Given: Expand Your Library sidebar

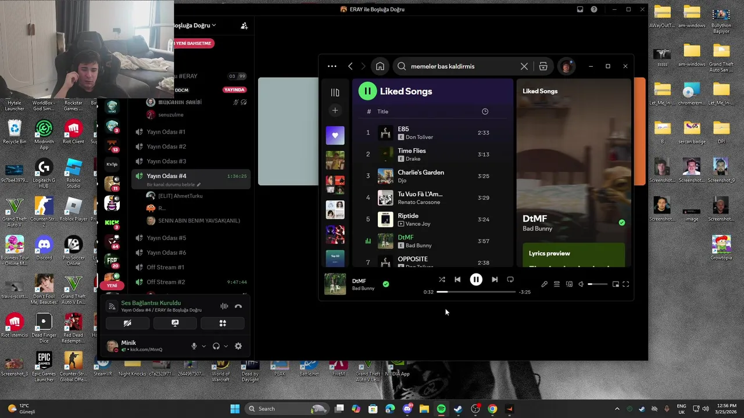Looking at the screenshot, I should (335, 92).
